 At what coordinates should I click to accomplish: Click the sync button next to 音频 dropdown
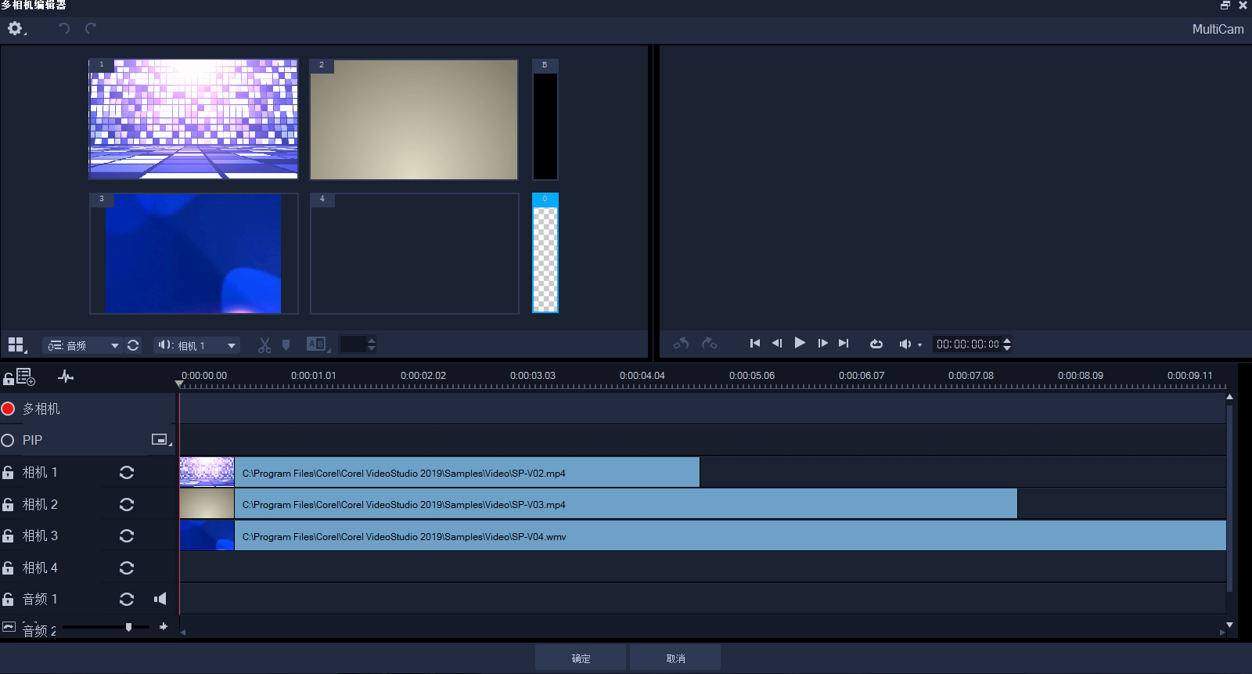[133, 345]
